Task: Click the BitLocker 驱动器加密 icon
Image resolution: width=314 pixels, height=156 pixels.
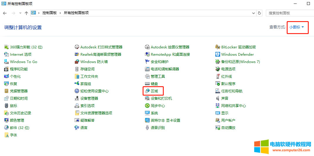Action: [x=218, y=47]
